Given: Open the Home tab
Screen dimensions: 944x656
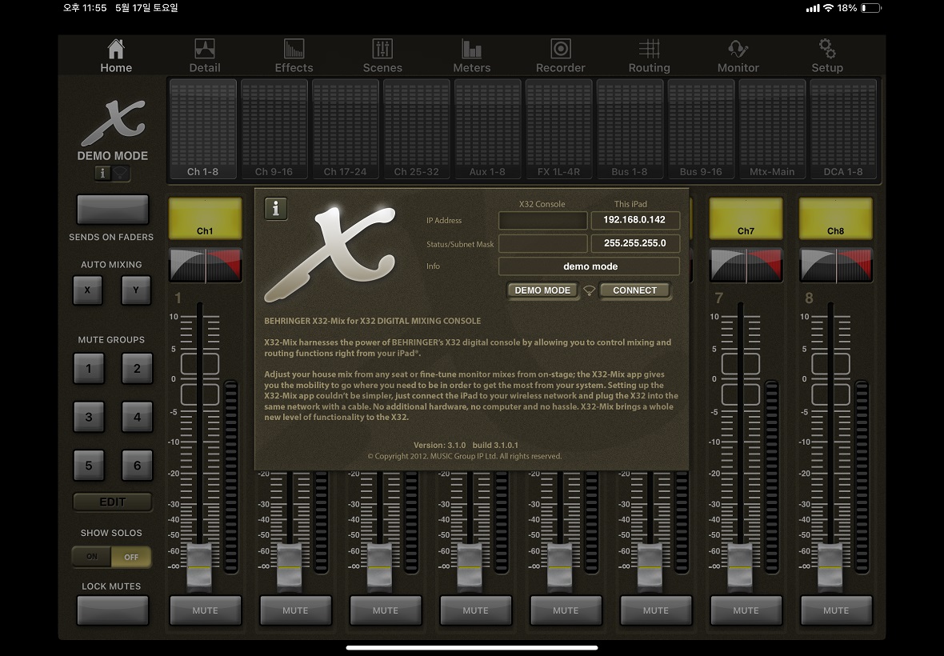Looking at the screenshot, I should click(x=115, y=56).
